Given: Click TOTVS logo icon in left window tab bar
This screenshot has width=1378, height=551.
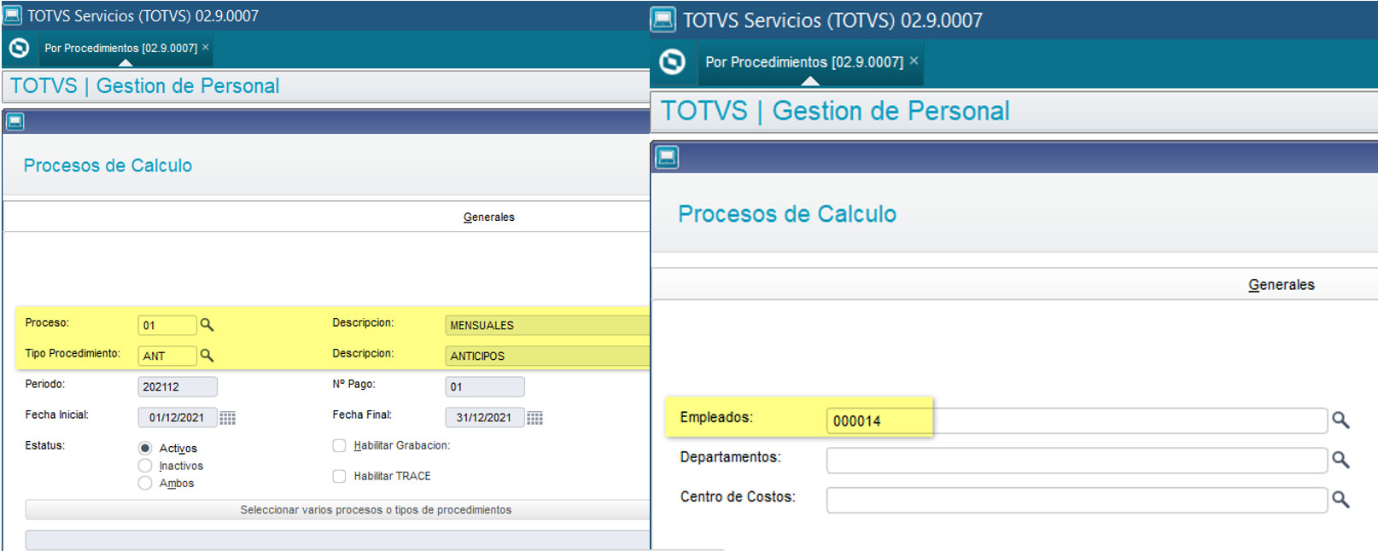Looking at the screenshot, I should 19,49.
